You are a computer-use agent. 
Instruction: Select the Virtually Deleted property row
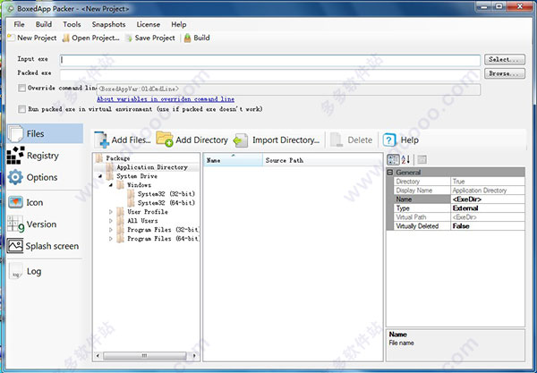tap(459, 225)
